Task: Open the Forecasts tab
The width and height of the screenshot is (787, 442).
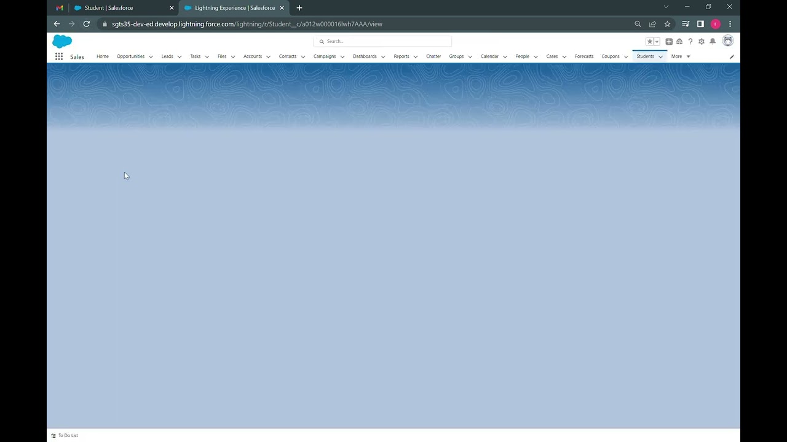Action: [x=584, y=56]
